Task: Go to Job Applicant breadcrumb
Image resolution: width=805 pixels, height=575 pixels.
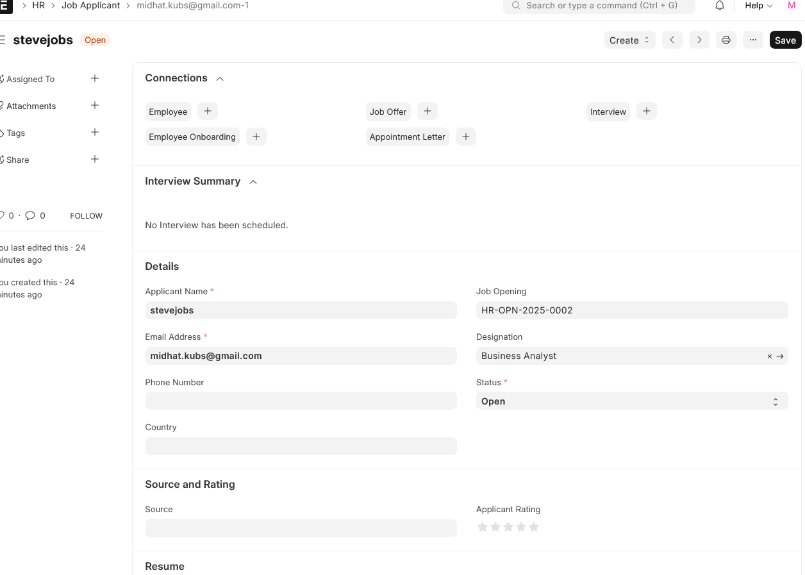Action: tap(91, 5)
